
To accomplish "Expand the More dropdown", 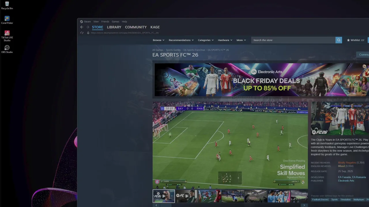I will pyautogui.click(x=241, y=40).
